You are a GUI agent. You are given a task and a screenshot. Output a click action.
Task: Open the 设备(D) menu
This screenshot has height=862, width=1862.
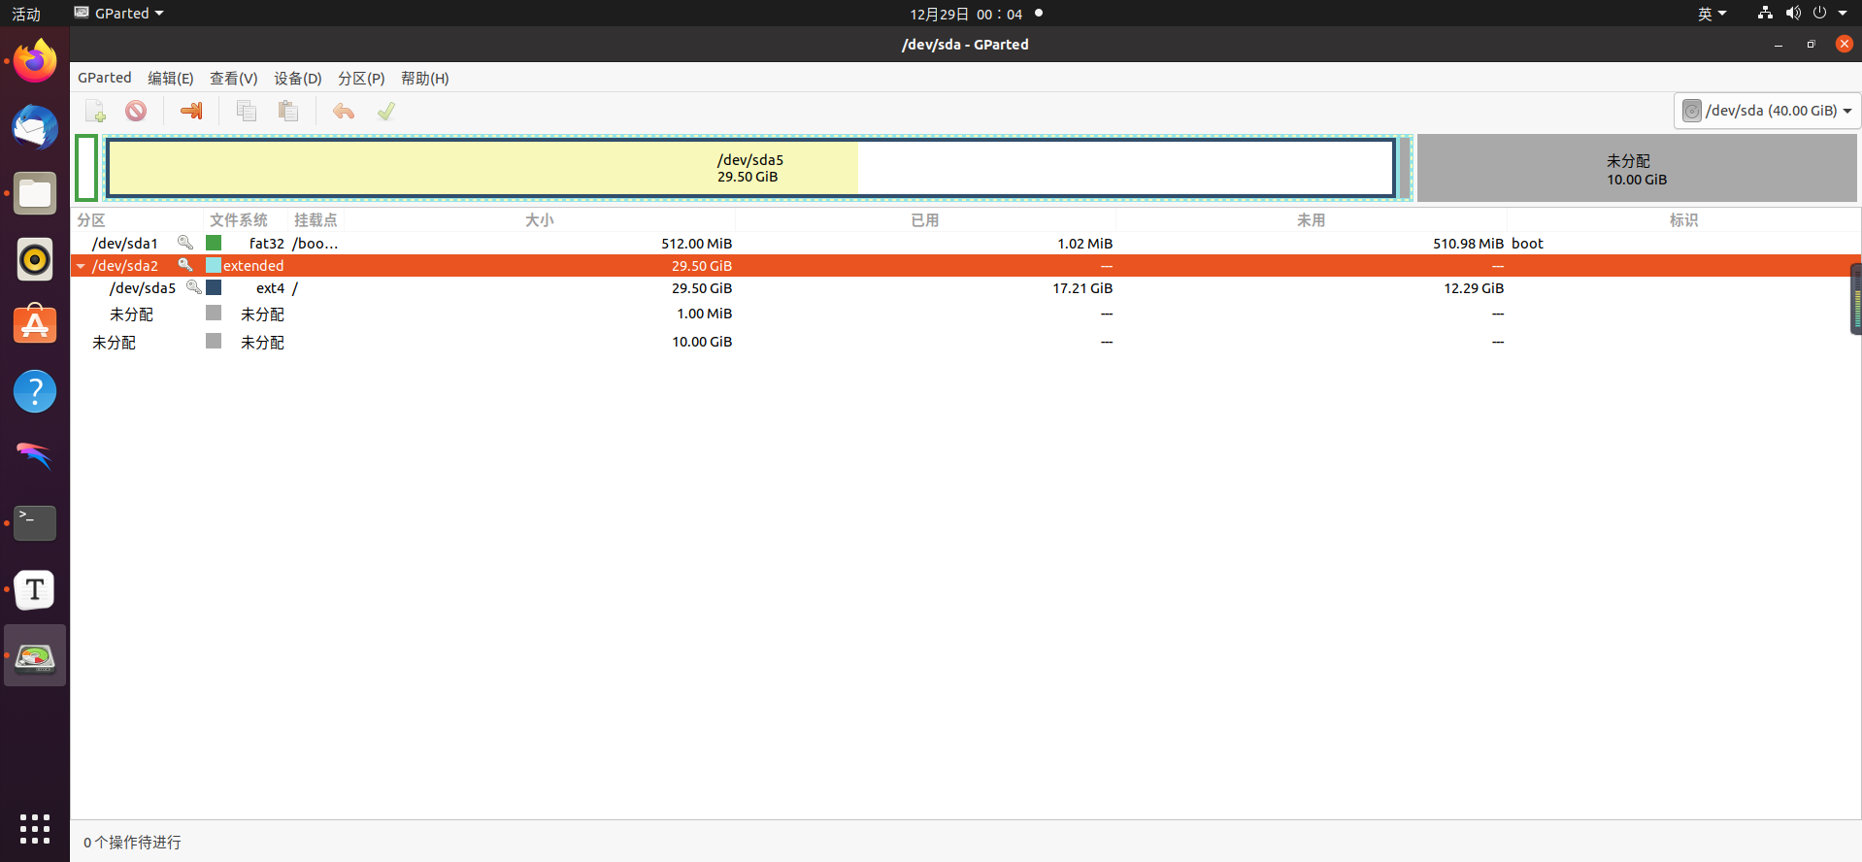pos(297,79)
